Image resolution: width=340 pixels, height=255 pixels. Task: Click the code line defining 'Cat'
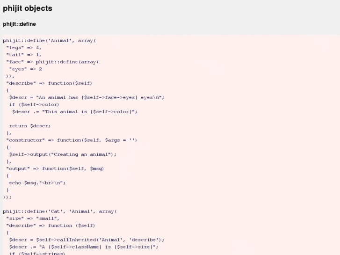(x=60, y=211)
